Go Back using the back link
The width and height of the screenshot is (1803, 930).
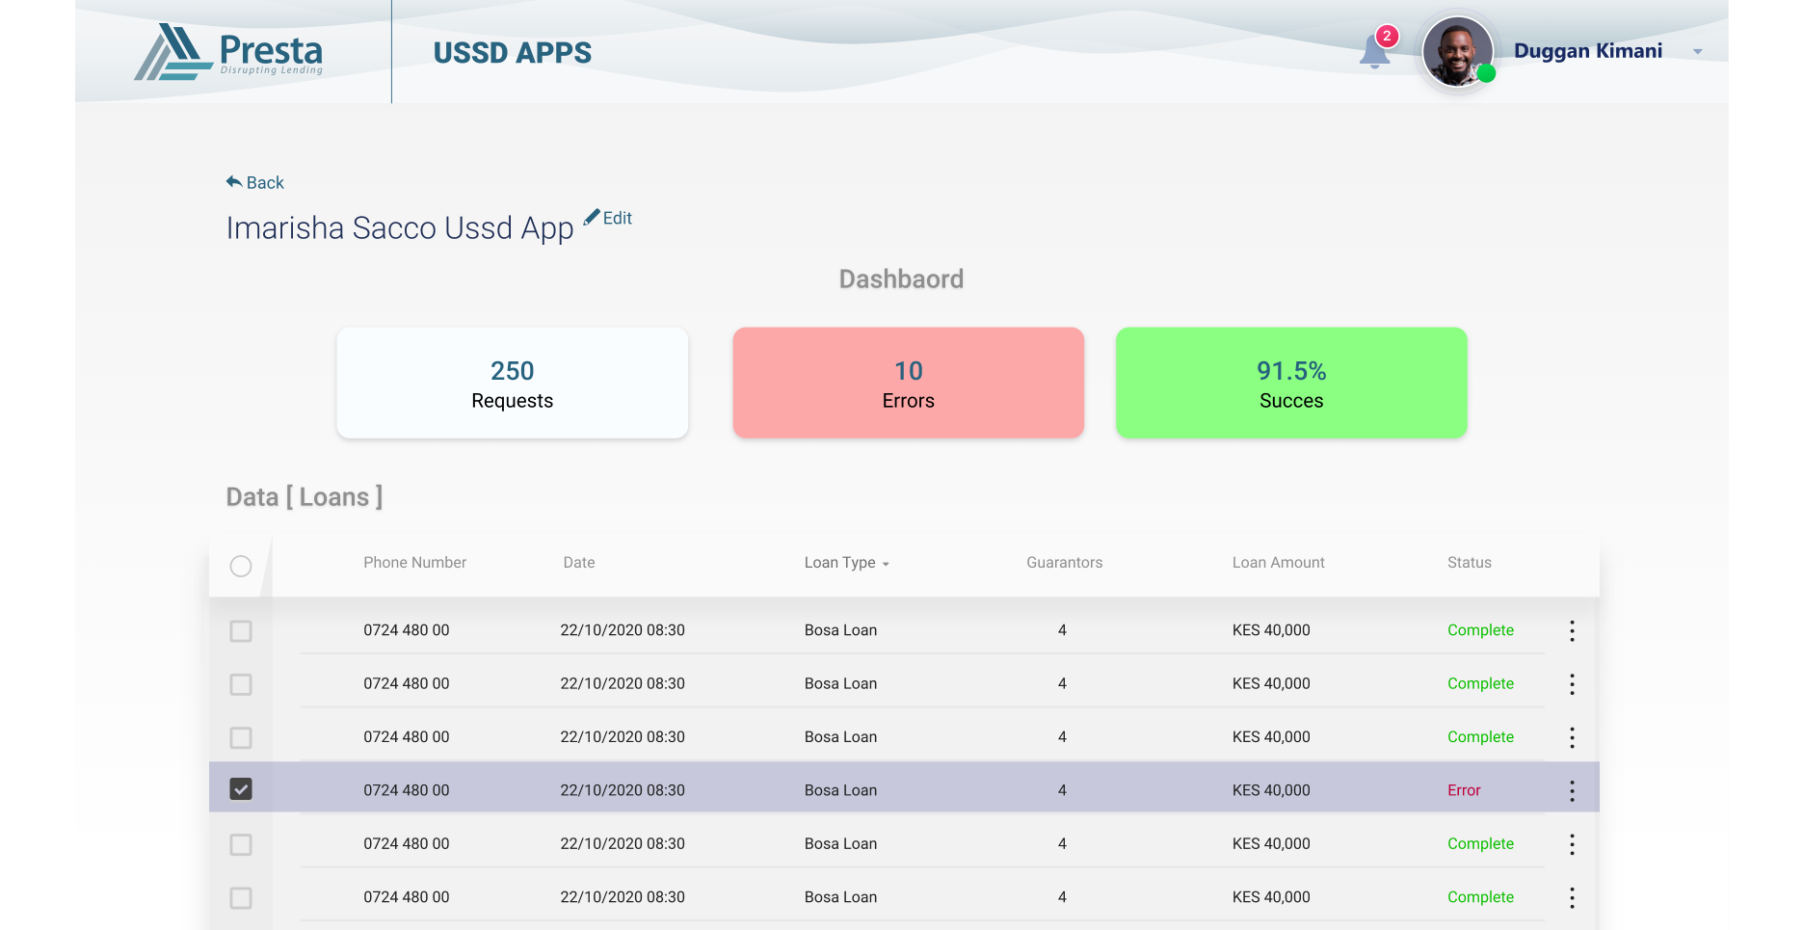pos(255,182)
